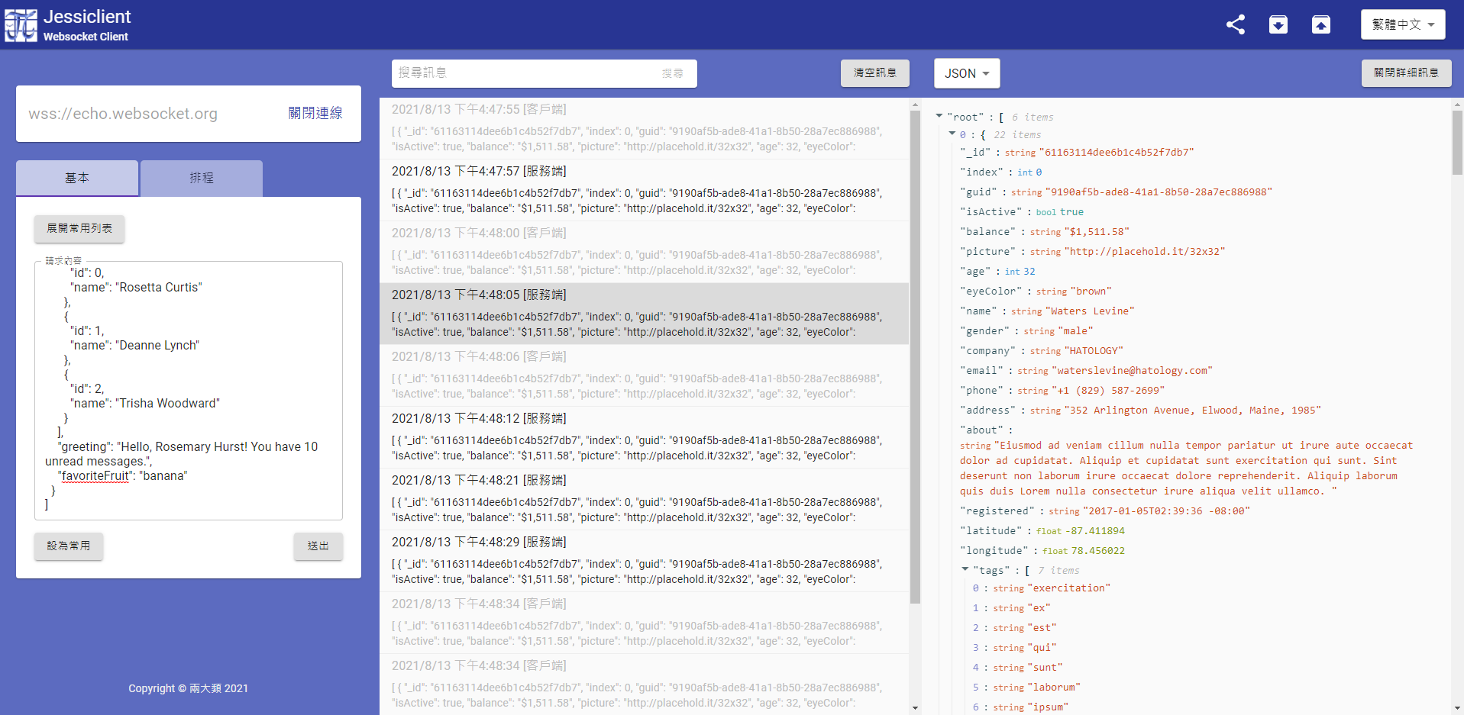The height and width of the screenshot is (715, 1464).
Task: Select the 4:48:12 [服務端] message
Action: pos(644,437)
